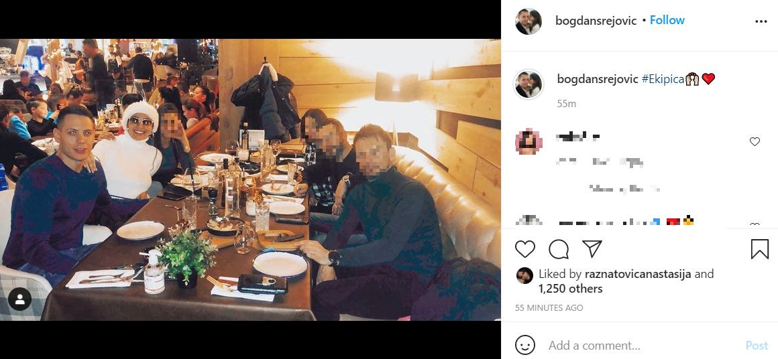778x359 pixels.
Task: Open the caption's bogdansrejovic username
Action: point(598,79)
